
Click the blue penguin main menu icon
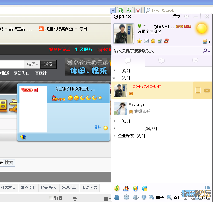[x=117, y=197]
